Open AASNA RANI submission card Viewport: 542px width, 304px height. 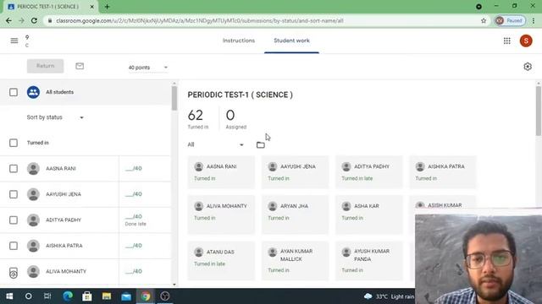[221, 172]
